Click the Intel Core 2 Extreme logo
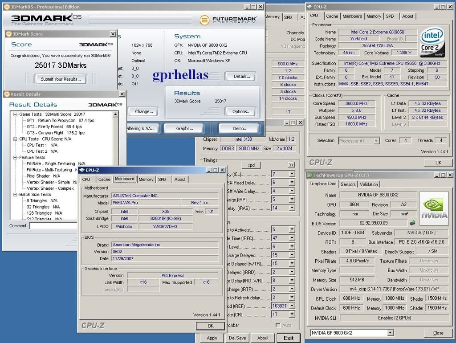Image resolution: width=456 pixels, height=343 pixels. [x=432, y=42]
